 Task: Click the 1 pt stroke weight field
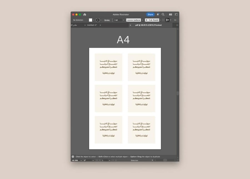tap(118, 20)
